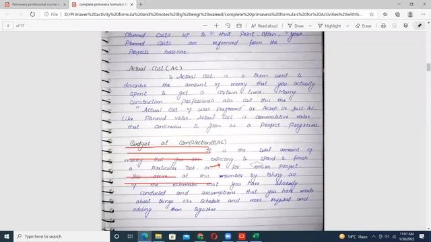
Task: Click the address bar URL
Action: [x=213, y=14]
